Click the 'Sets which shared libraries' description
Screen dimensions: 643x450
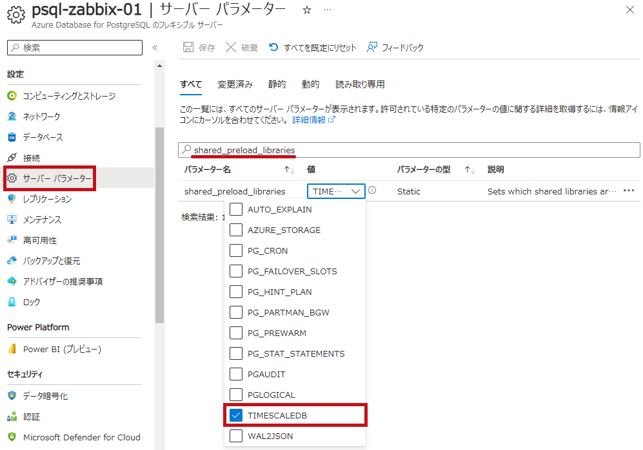551,191
